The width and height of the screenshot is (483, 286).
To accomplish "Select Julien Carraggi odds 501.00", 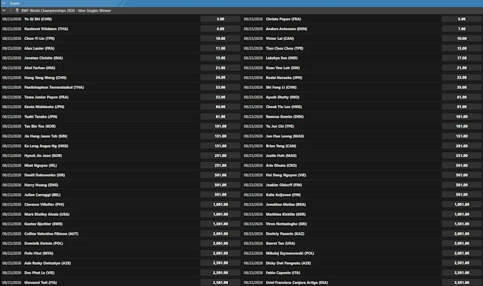I will tap(220, 195).
